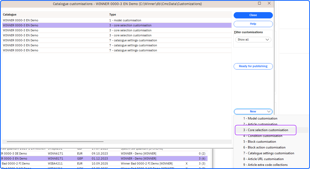Select the 0000-3 DE Demo row in background list
310x169 pixels.
[104, 153]
